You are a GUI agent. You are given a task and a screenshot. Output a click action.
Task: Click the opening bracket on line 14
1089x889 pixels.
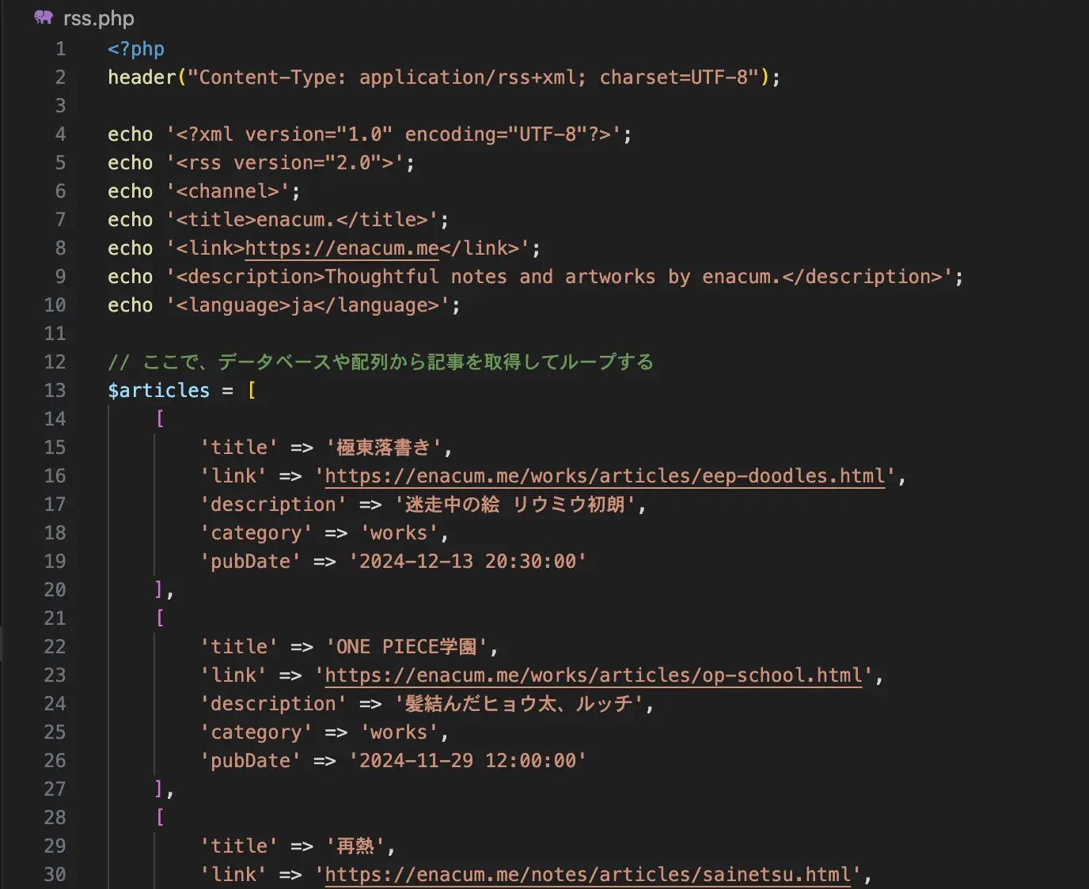(x=160, y=419)
